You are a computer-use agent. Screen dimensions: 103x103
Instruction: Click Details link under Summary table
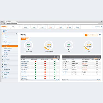(57, 80)
